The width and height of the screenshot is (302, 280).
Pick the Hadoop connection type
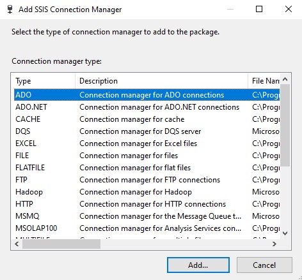(147, 192)
